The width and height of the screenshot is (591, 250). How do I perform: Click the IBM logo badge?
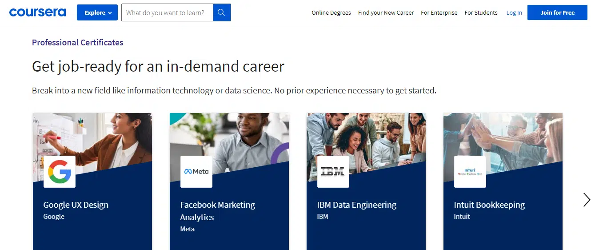[333, 172]
